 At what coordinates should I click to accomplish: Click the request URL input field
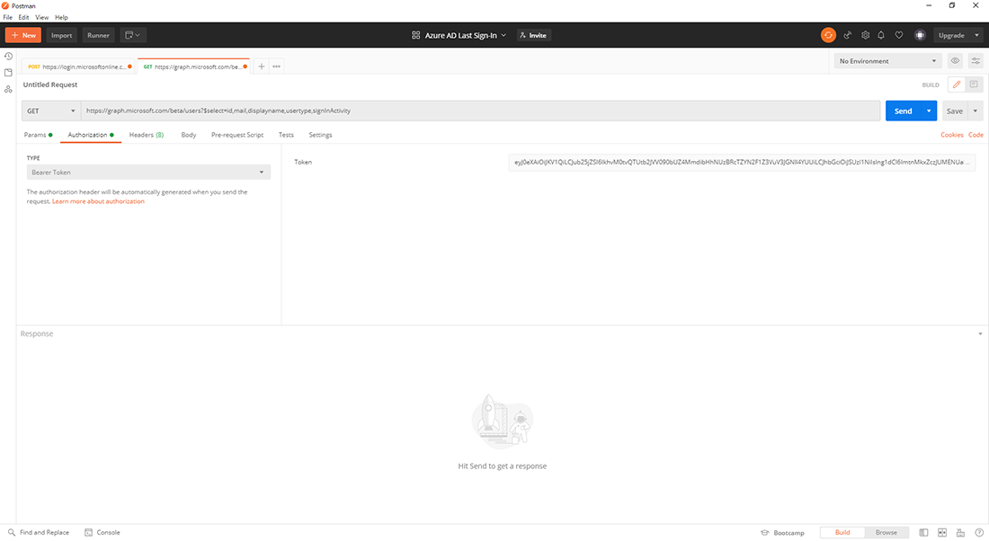coord(481,111)
